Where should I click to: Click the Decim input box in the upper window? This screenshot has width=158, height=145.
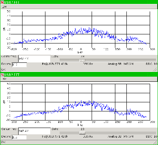click(19, 65)
